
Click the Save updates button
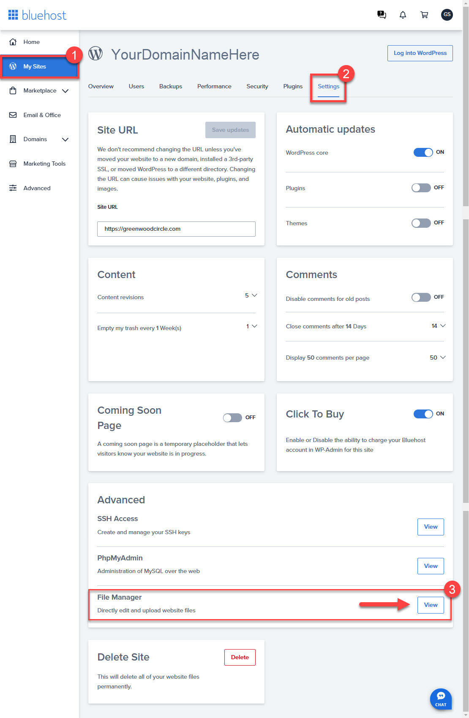pyautogui.click(x=230, y=130)
